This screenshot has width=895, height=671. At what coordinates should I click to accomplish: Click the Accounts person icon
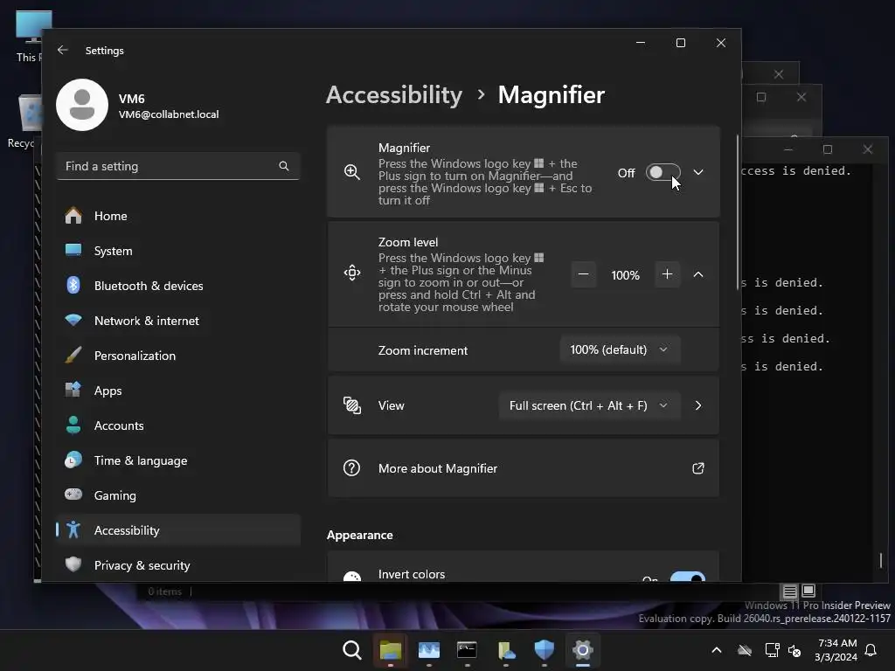pyautogui.click(x=73, y=425)
